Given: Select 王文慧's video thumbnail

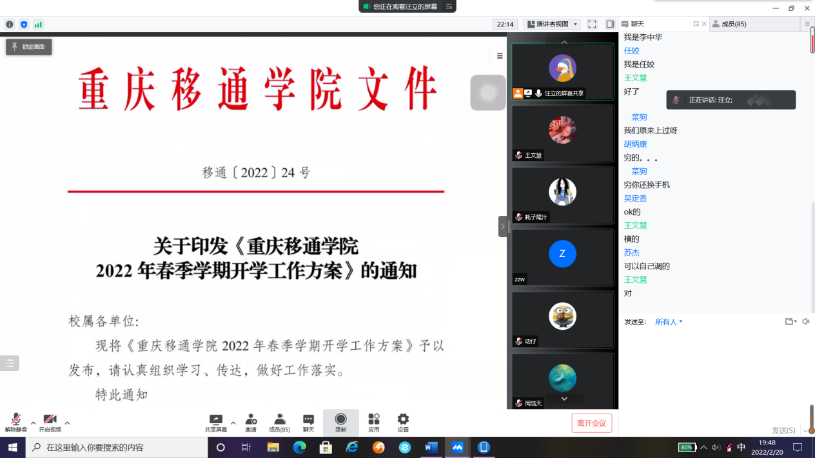Looking at the screenshot, I should tap(563, 134).
